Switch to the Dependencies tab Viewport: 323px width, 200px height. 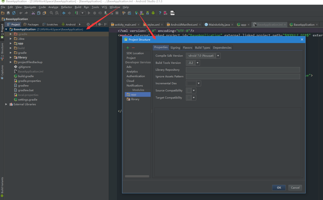click(222, 48)
